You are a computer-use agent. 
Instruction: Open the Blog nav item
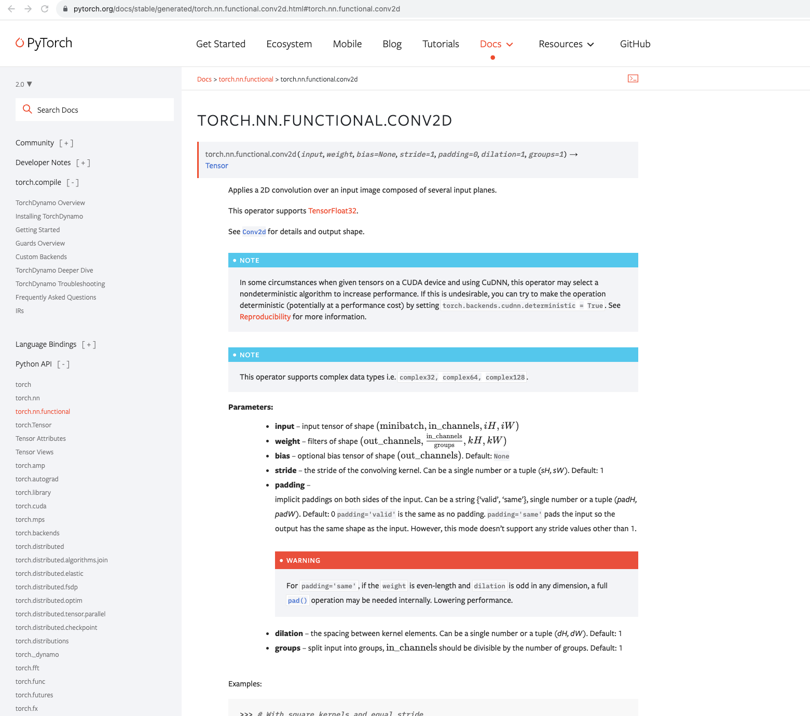coord(392,44)
